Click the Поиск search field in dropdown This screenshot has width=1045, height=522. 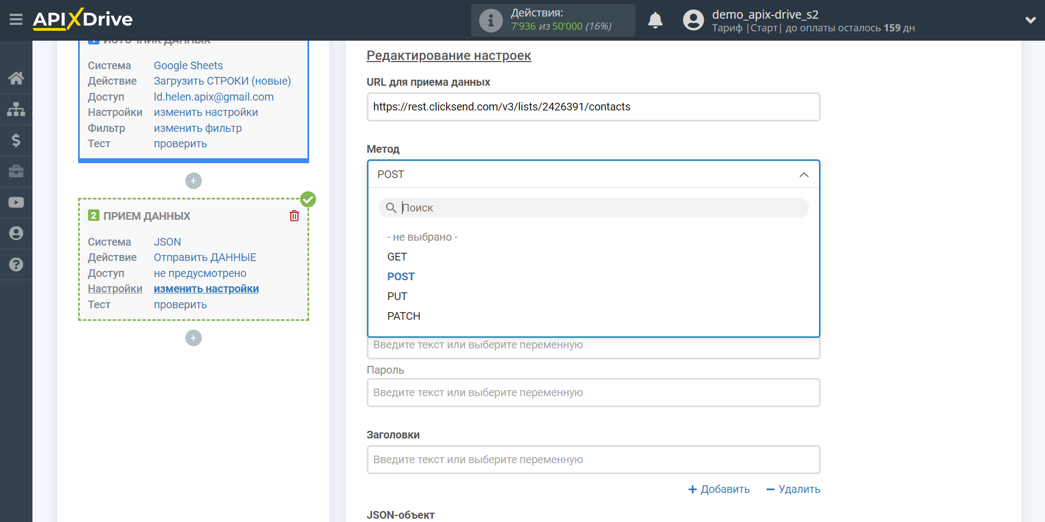coord(593,208)
